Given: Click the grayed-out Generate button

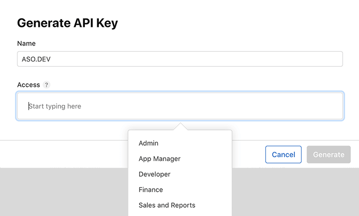Looking at the screenshot, I should (x=328, y=155).
